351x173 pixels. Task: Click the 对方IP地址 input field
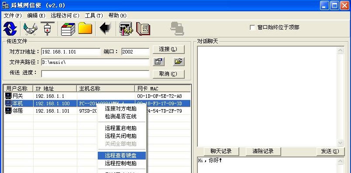[x=71, y=52]
